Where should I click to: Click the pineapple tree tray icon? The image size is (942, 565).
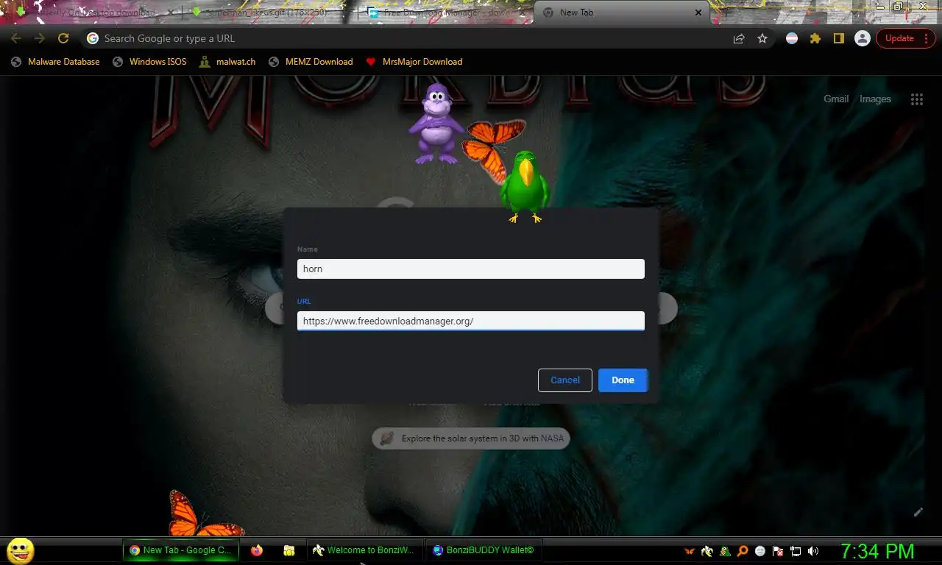pos(725,551)
